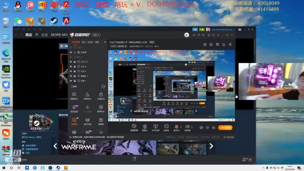Open the gift box icon in header toolbar
Viewport: 304px width, 171px height.
click(x=205, y=44)
